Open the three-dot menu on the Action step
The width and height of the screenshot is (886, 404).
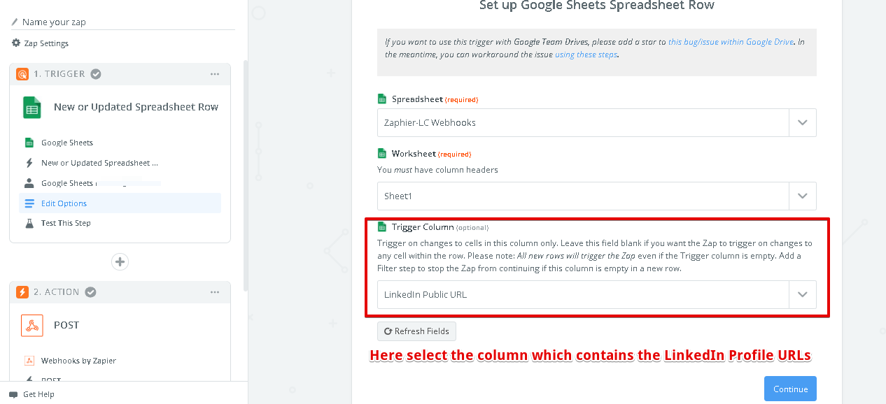(215, 292)
